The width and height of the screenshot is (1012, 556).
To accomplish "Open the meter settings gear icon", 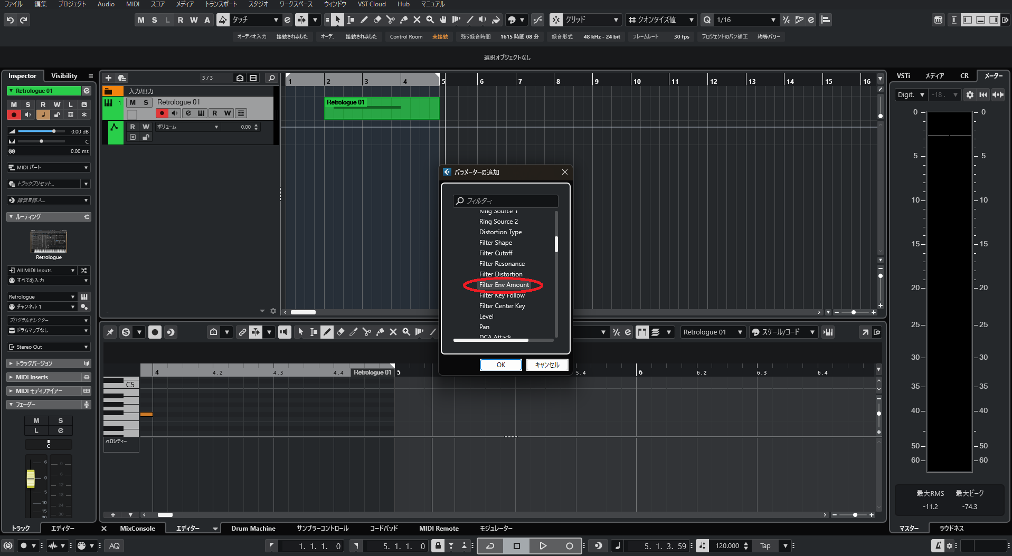I will tap(970, 95).
